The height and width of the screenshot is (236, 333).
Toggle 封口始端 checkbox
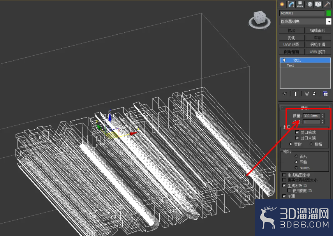tap(297, 132)
